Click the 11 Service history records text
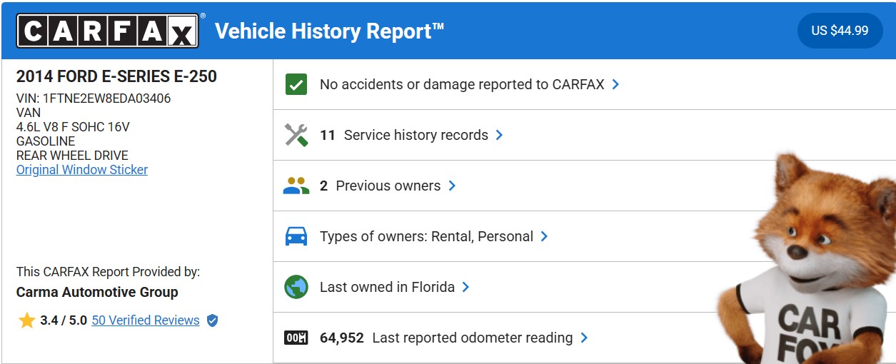 click(x=404, y=135)
